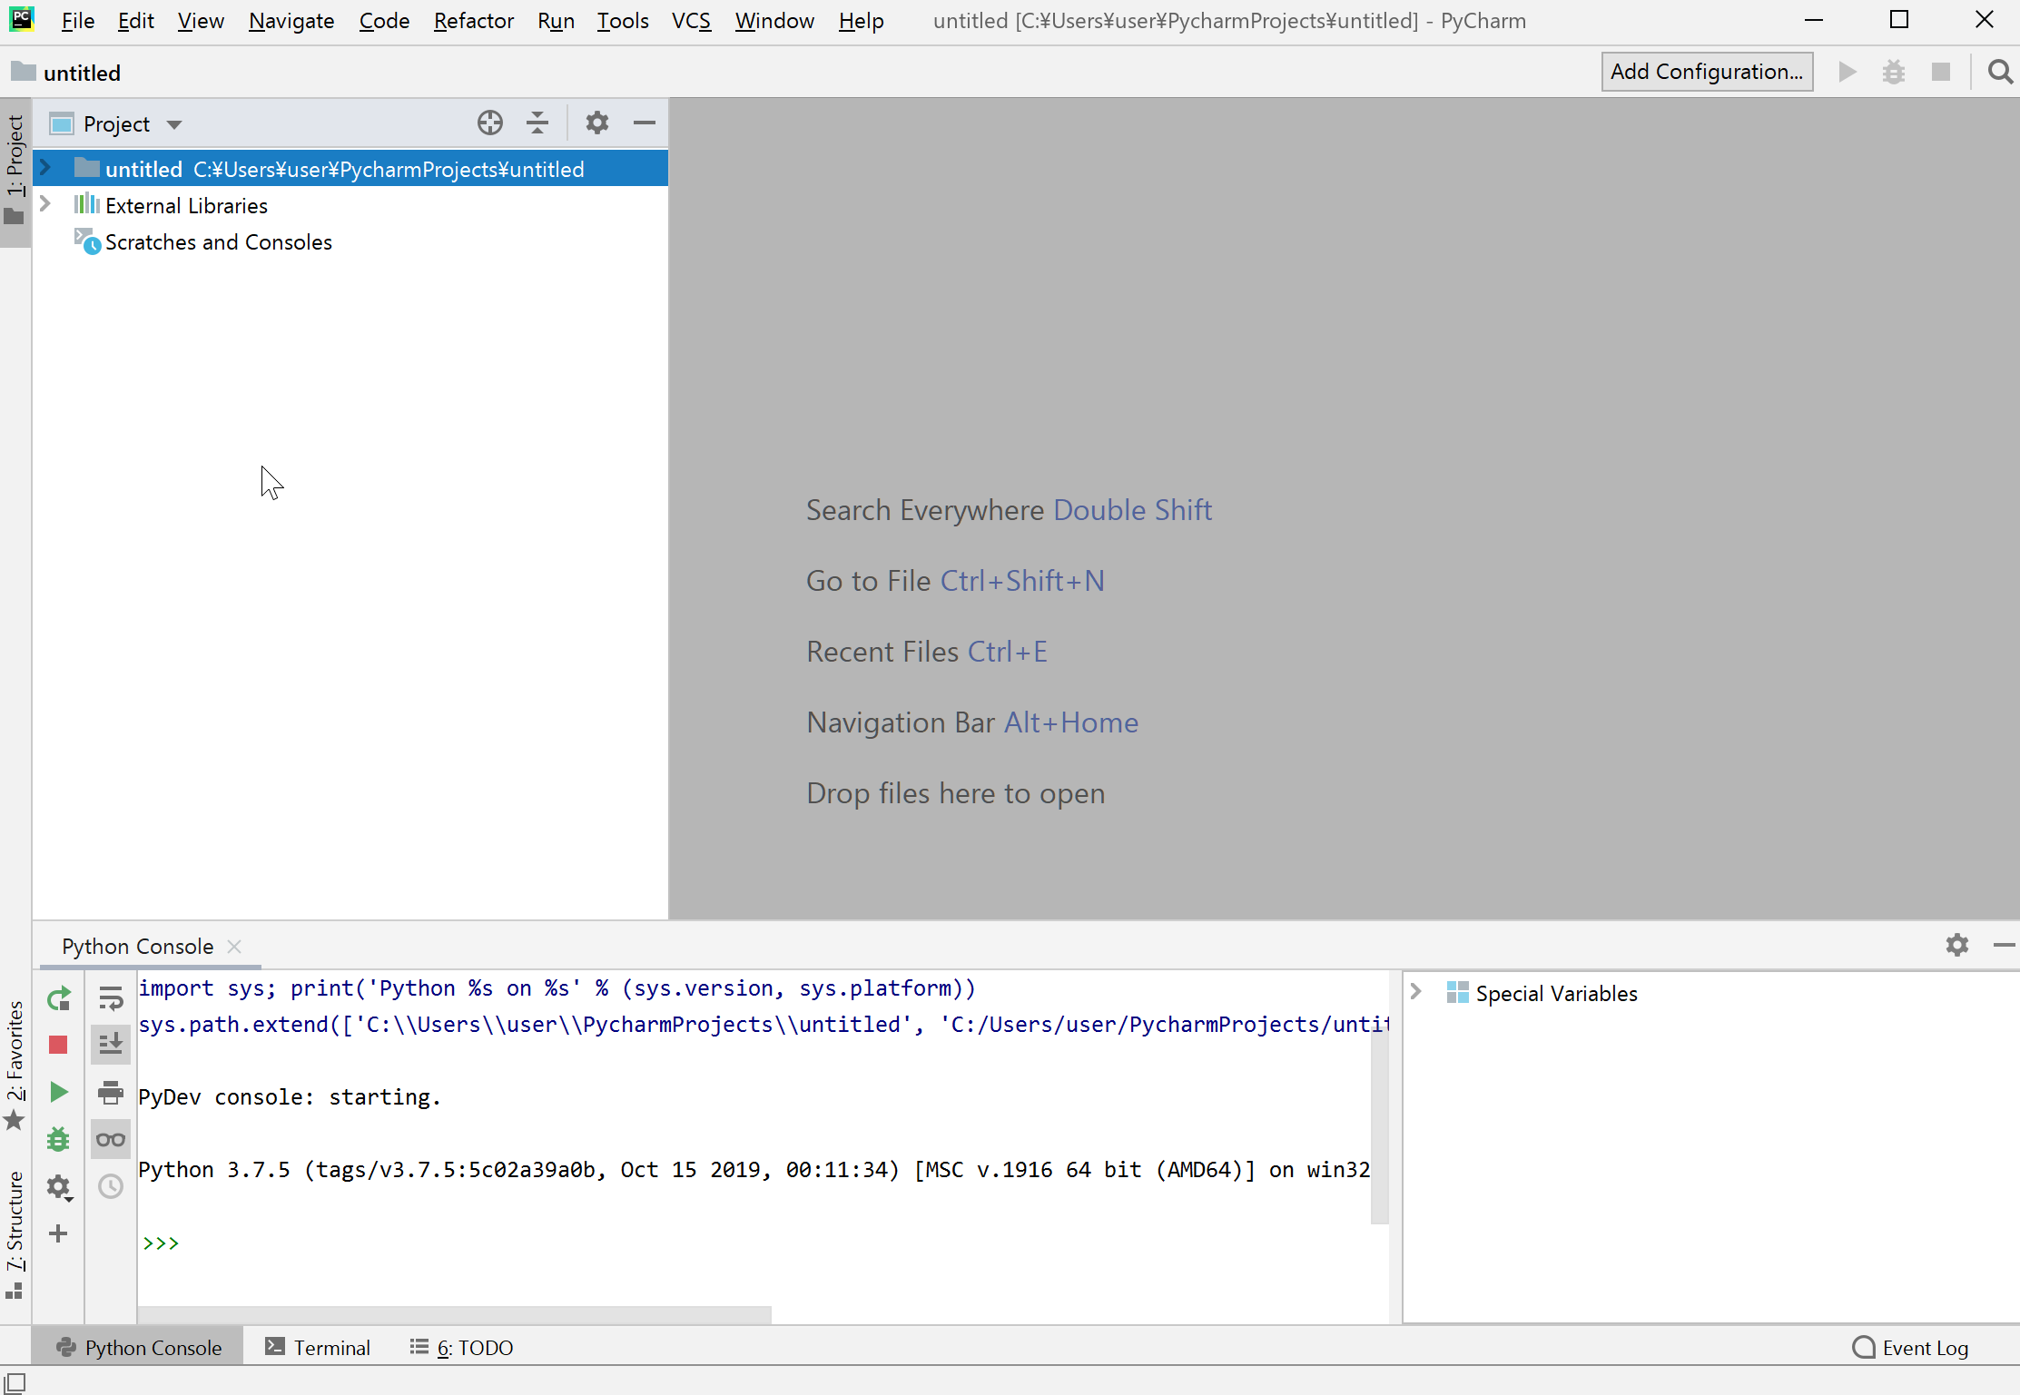Expand the untitled project folder
The image size is (2020, 1395).
(44, 169)
